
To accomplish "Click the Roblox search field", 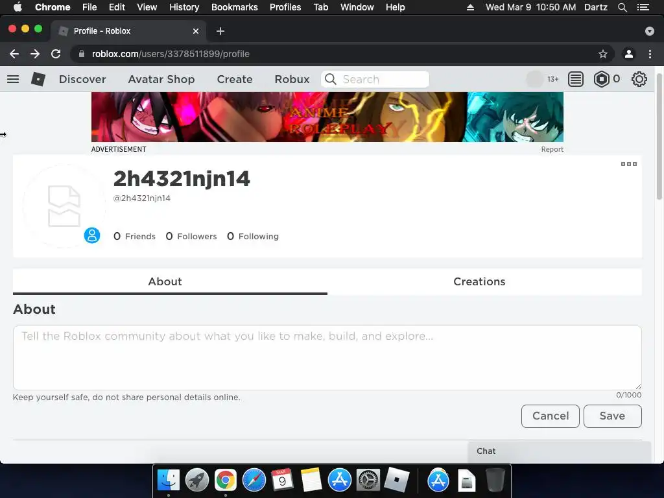I will pyautogui.click(x=375, y=79).
